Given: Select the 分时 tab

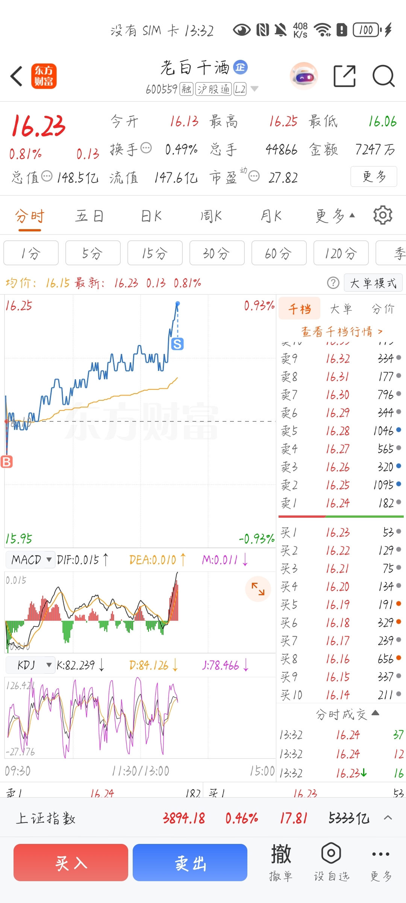Looking at the screenshot, I should (30, 216).
